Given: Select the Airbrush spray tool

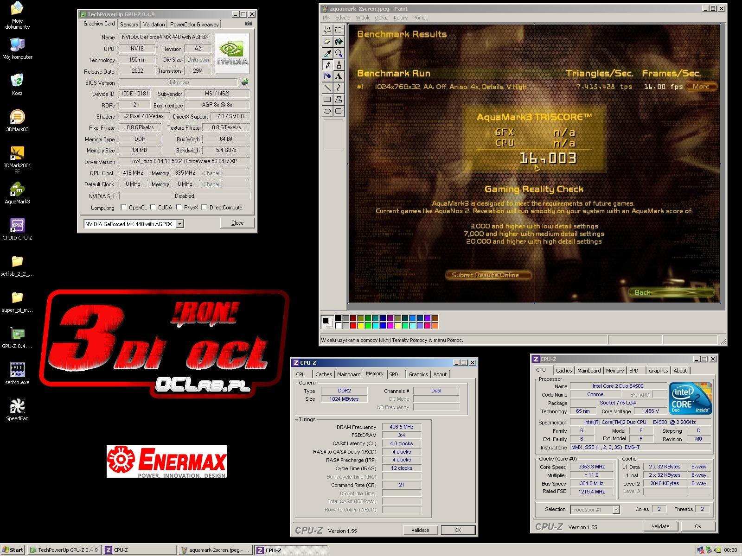Looking at the screenshot, I should pyautogui.click(x=327, y=76).
